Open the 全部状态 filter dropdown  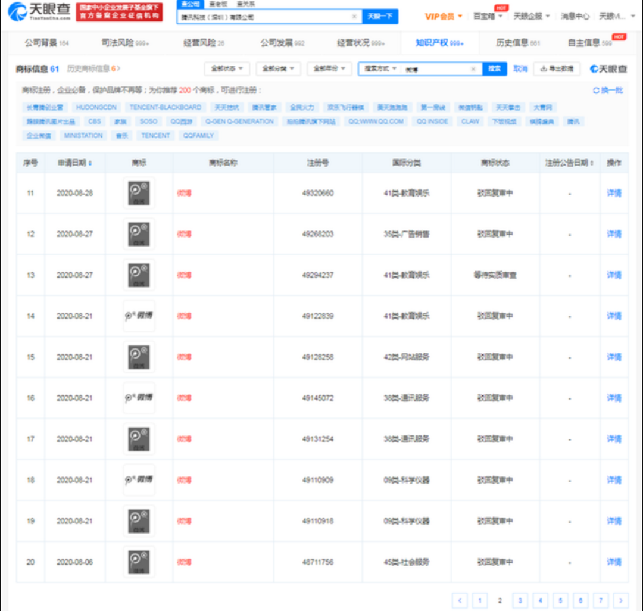tap(227, 69)
